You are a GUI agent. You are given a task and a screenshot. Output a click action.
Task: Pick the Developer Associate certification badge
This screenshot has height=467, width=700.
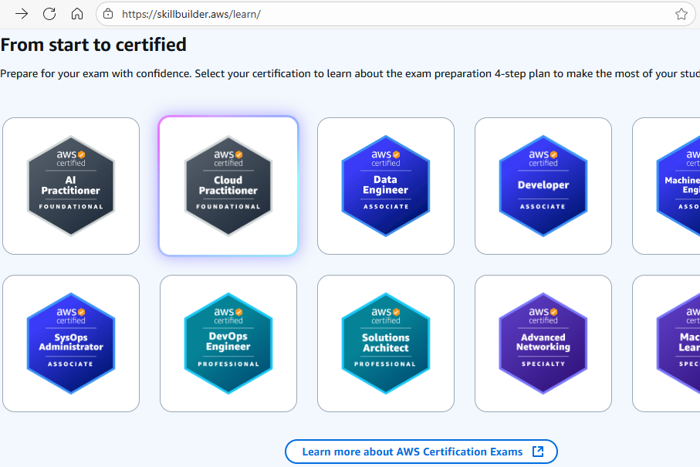pos(543,186)
